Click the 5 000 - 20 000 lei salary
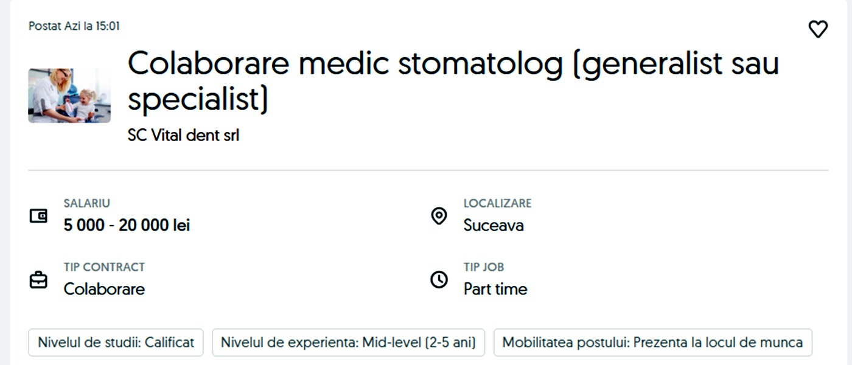The height and width of the screenshot is (365, 852). click(x=127, y=226)
